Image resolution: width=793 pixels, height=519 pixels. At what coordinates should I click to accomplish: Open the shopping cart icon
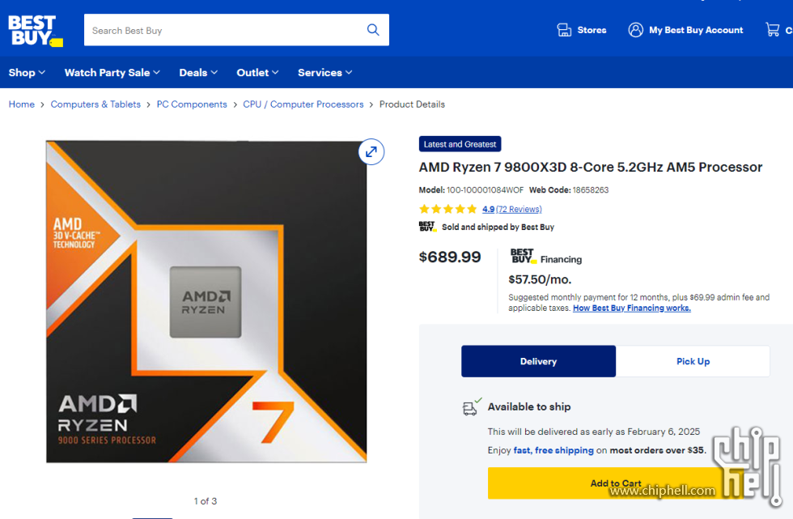pyautogui.click(x=773, y=30)
